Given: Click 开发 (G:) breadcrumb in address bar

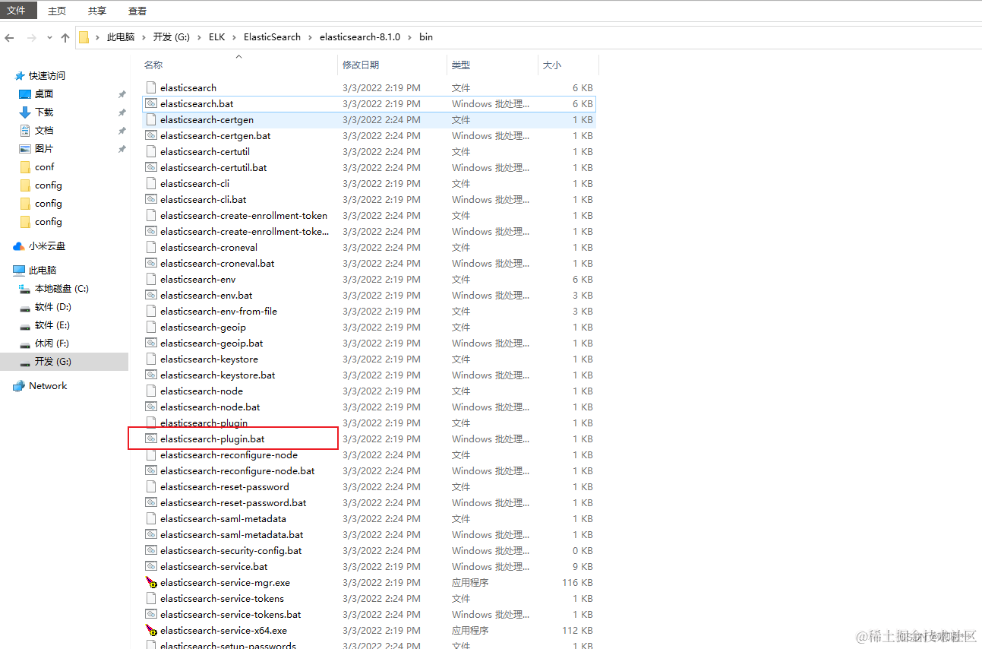Looking at the screenshot, I should tap(171, 37).
